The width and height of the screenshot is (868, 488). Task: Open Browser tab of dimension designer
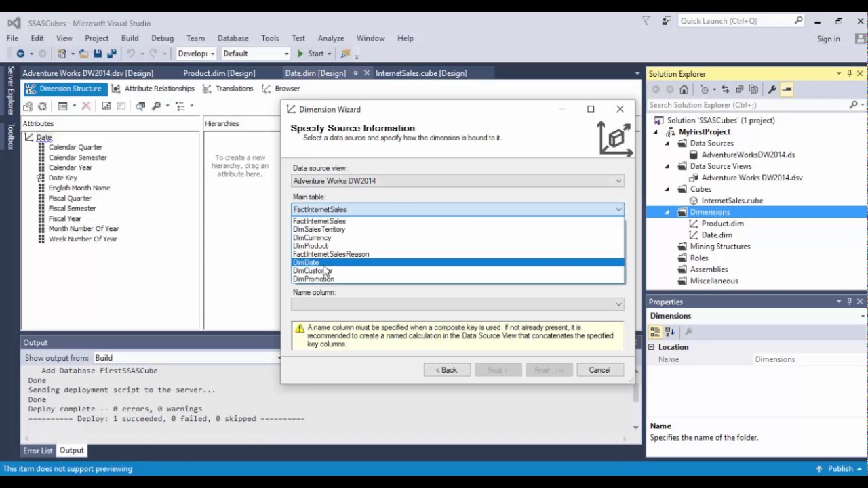(281, 89)
